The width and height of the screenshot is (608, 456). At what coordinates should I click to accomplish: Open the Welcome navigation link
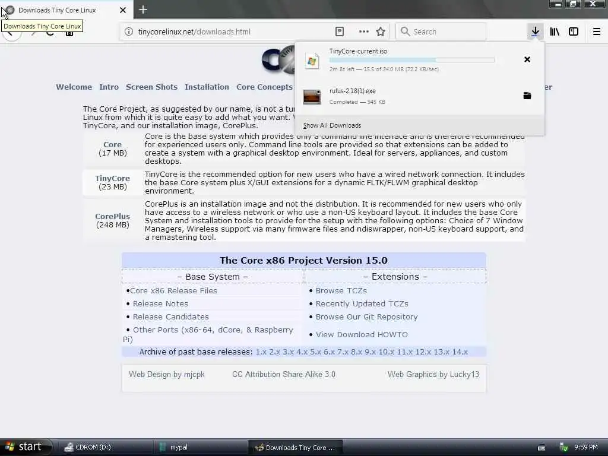tap(74, 87)
